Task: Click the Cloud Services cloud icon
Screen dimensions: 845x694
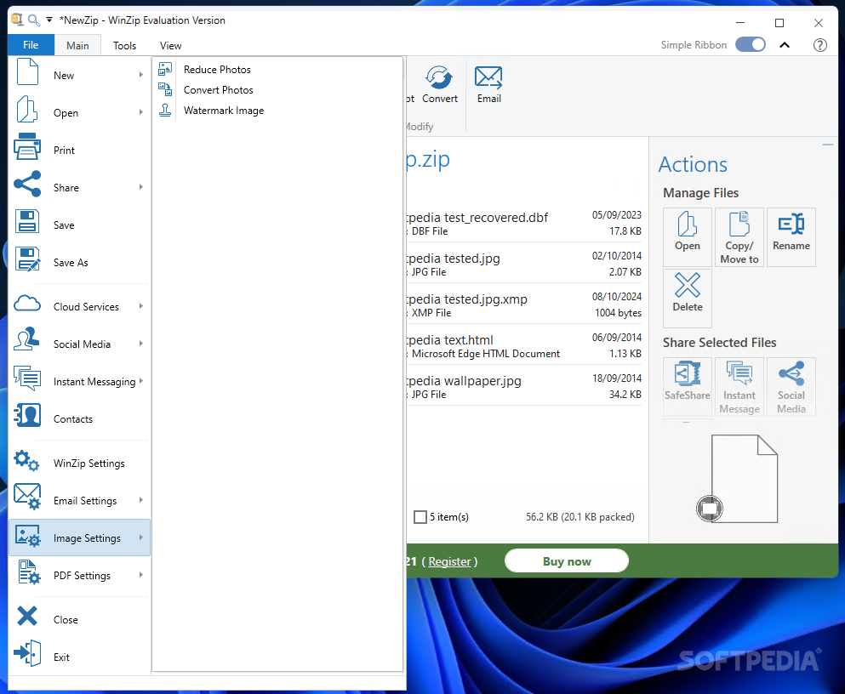Action: click(x=27, y=303)
